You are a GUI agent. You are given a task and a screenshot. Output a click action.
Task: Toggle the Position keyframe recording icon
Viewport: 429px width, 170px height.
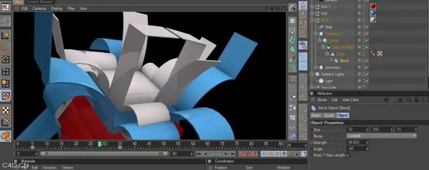[264, 154]
